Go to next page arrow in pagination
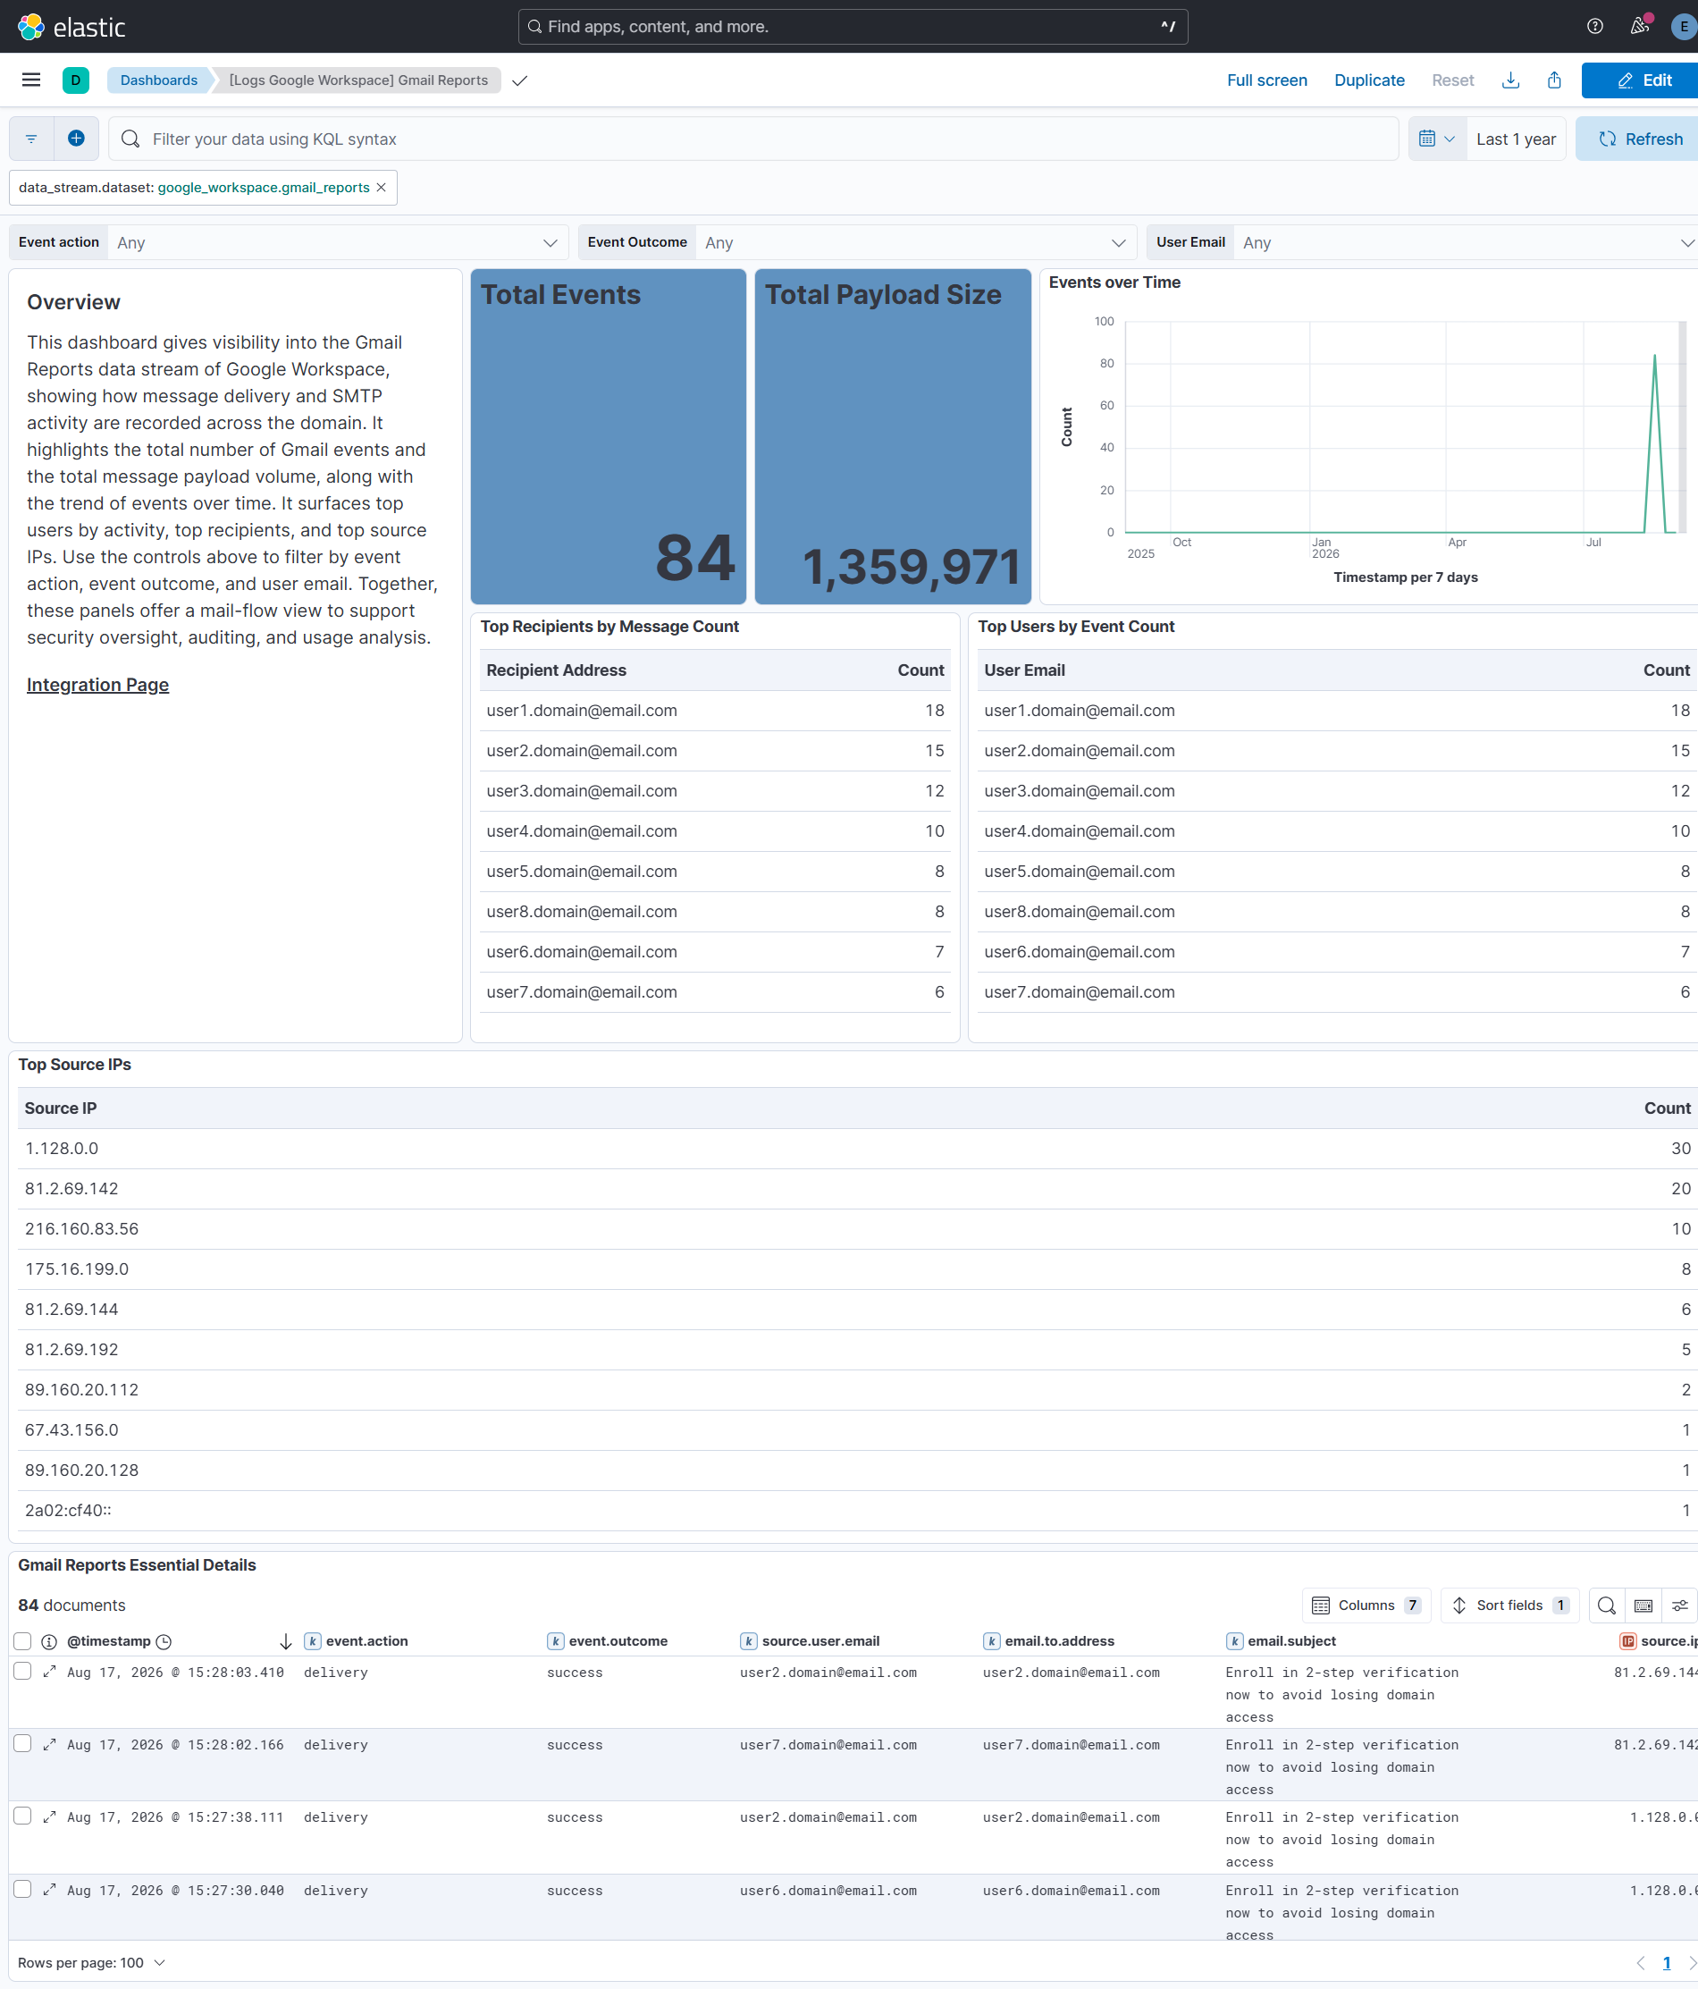 click(x=1691, y=1963)
